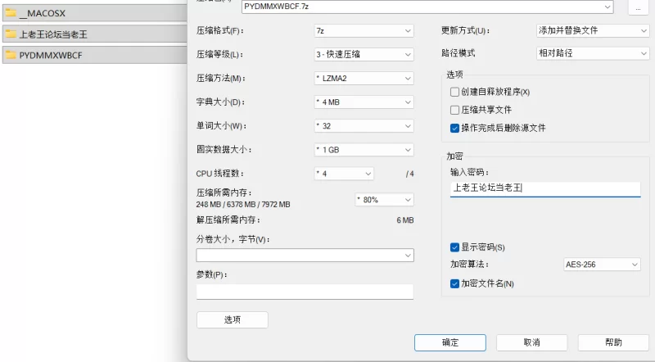Viewport: 655px width, 362px height.
Task: Open 加密算法 AES-256 dropdown
Action: (x=602, y=265)
